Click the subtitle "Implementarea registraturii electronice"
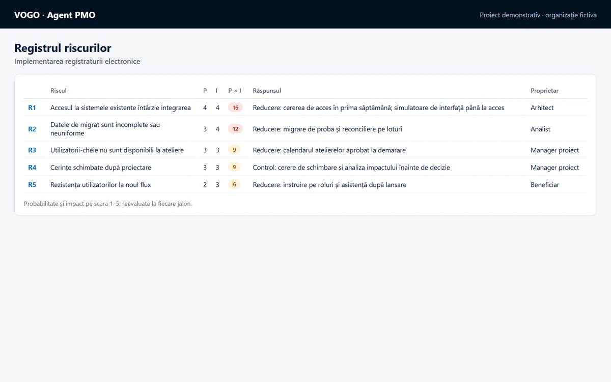The height and width of the screenshot is (382, 611). 77,62
